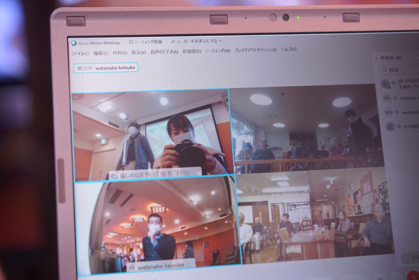Click audio headset icon on watanabe keisuke video label
419x280 pixels.
(x=132, y=268)
